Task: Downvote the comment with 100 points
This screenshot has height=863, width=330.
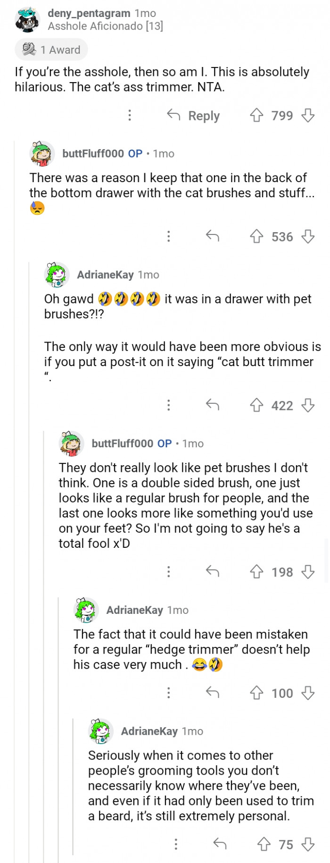Action: (308, 693)
